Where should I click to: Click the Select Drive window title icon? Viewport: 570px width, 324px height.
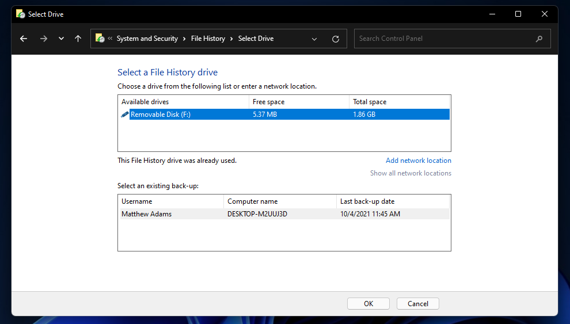(20, 14)
